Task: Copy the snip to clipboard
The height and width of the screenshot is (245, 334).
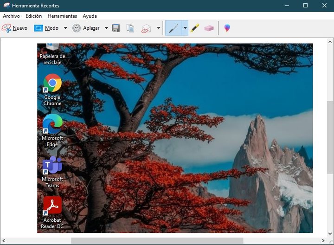Action: (x=130, y=28)
